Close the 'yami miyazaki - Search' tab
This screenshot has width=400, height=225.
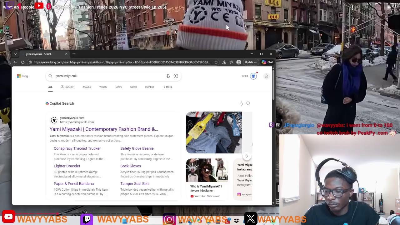(x=66, y=54)
